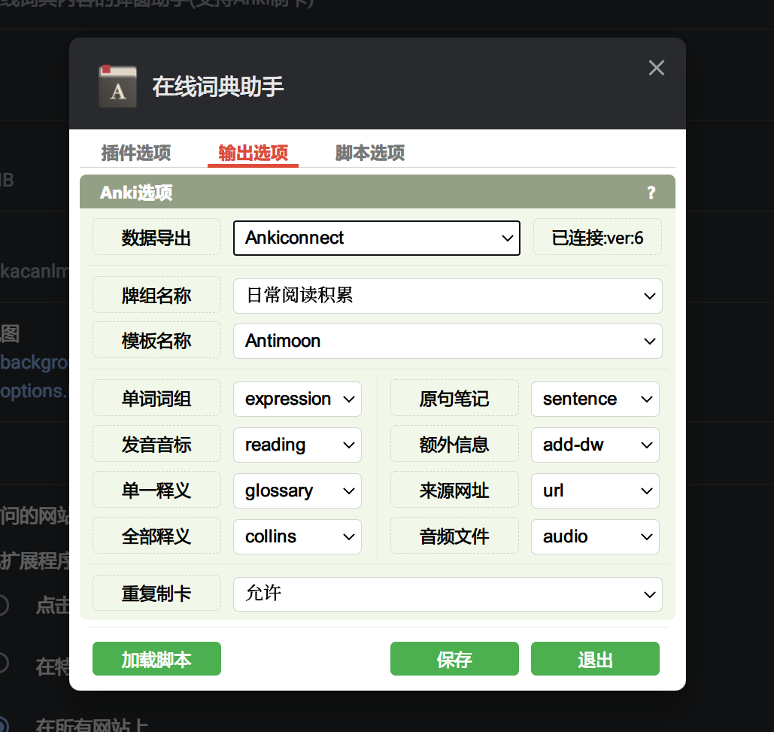Click the 模板名称 label
The image size is (774, 732).
coord(156,341)
